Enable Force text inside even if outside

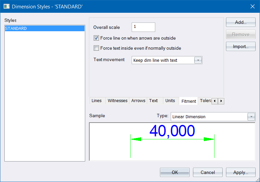click(x=96, y=48)
